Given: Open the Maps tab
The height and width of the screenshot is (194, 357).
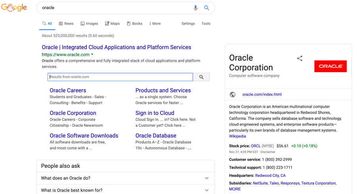Looking at the screenshot, I should coord(112,24).
